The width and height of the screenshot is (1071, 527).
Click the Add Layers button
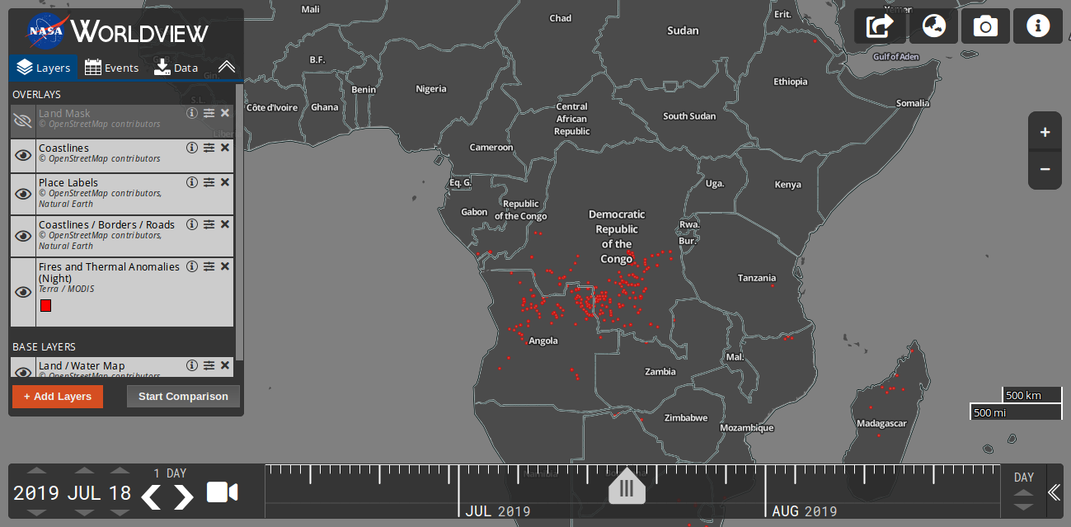(x=58, y=397)
